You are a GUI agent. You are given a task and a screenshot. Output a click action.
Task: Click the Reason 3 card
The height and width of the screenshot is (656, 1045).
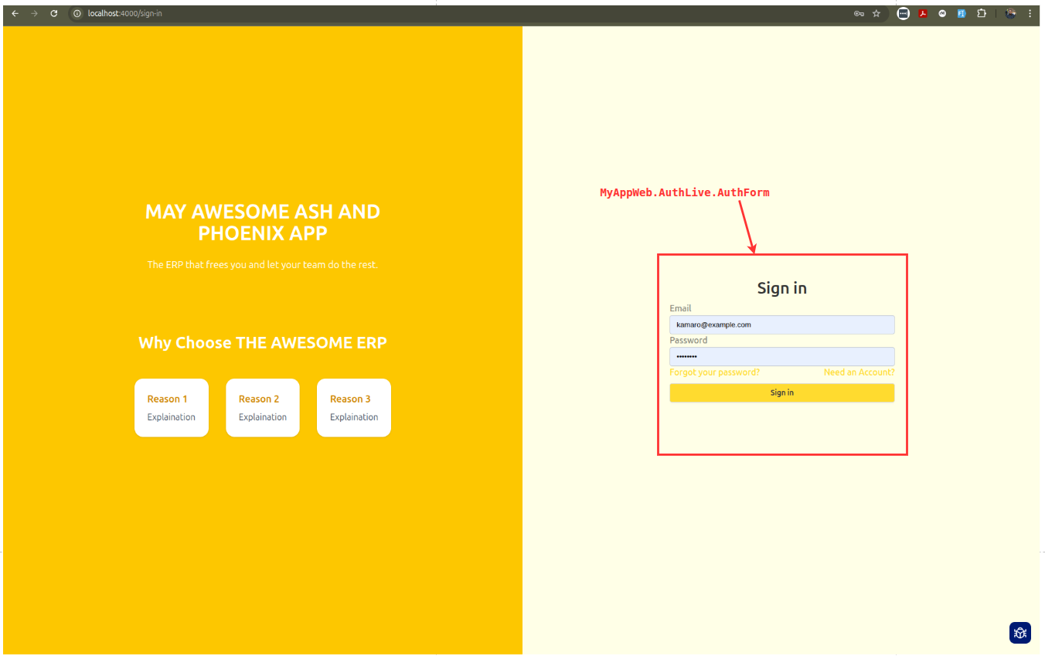[354, 407]
